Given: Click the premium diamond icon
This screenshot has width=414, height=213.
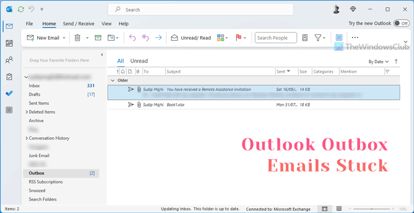Looking at the screenshot, I should 353,9.
